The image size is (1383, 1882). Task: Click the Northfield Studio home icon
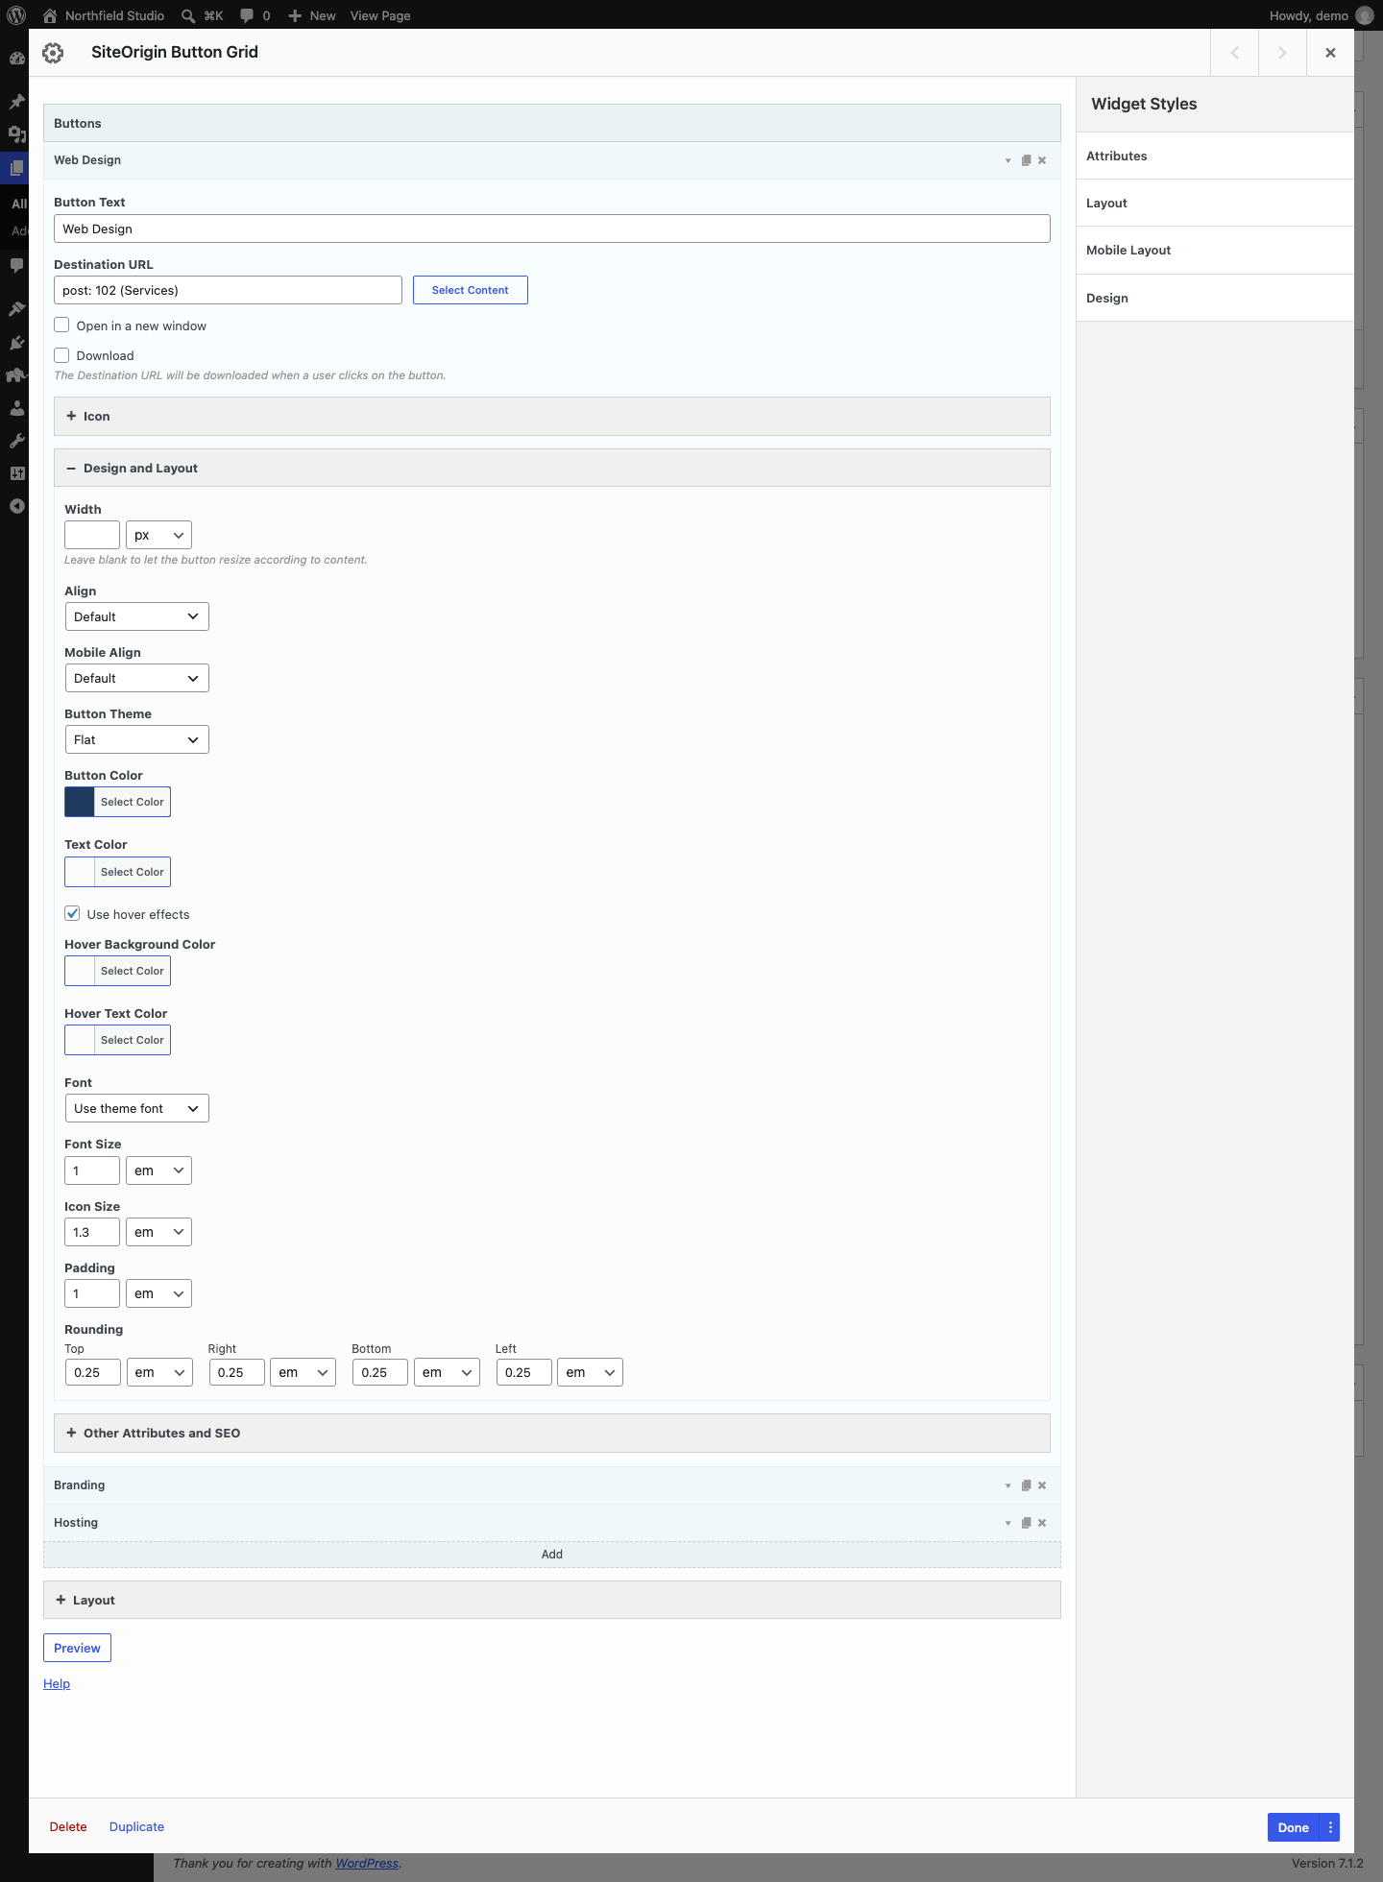50,15
